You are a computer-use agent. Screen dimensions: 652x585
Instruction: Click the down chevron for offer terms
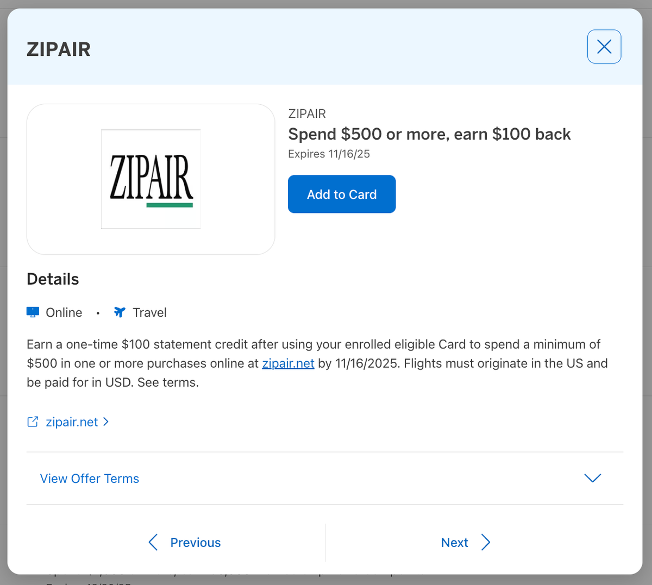[x=592, y=478]
